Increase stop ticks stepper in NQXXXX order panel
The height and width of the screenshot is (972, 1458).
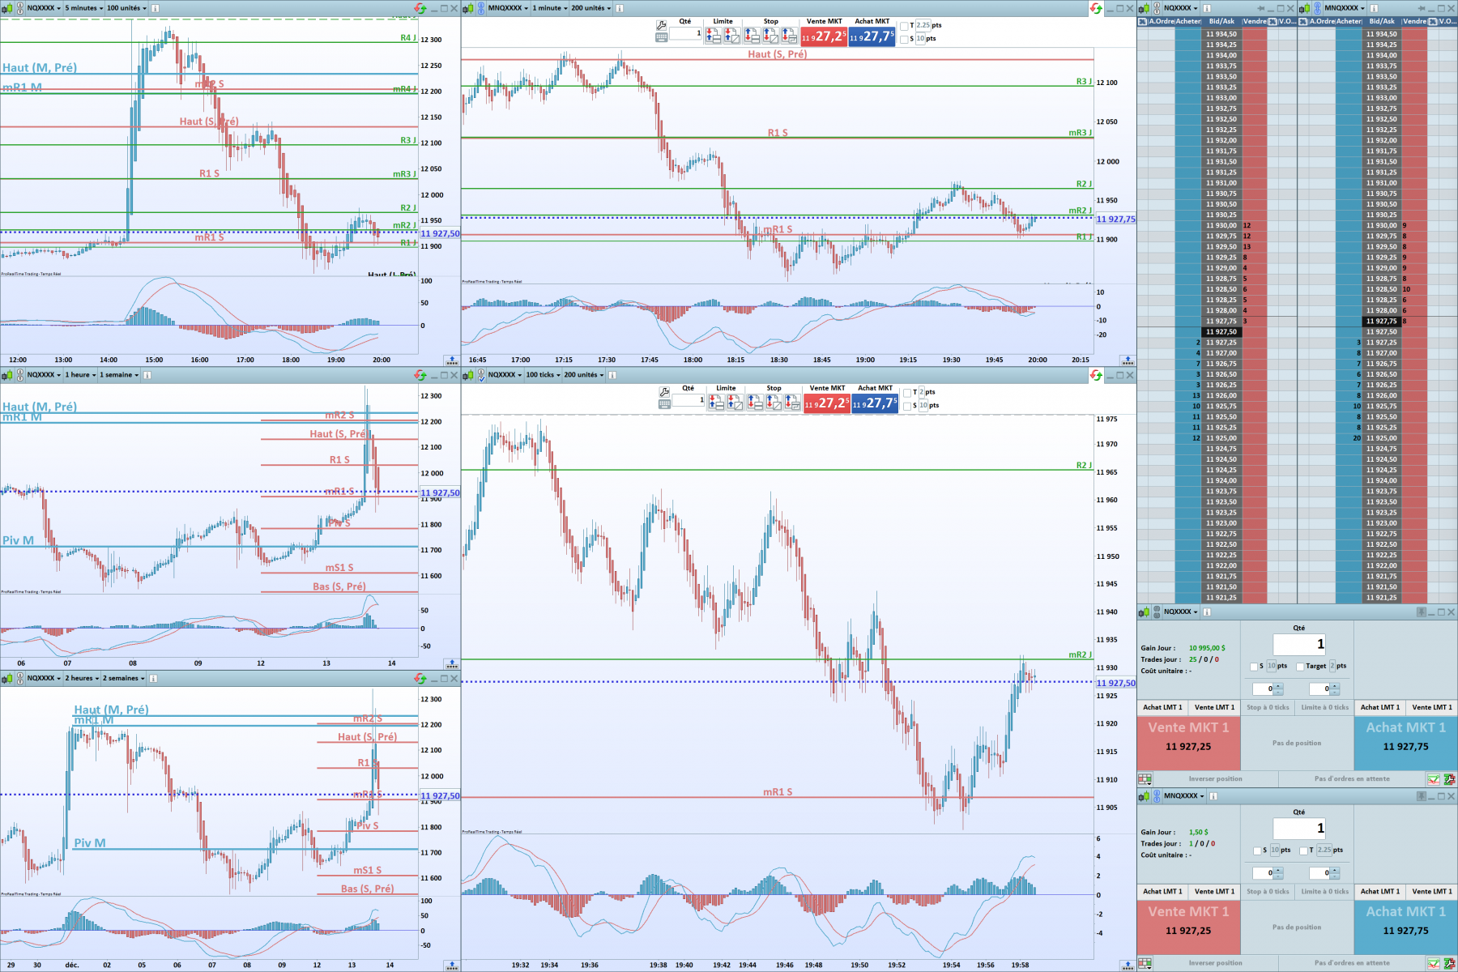pos(1278,686)
